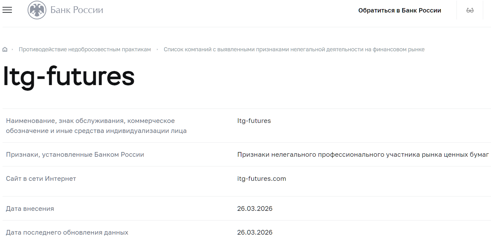This screenshot has width=491, height=244.
Task: Select the itg-futures.com site value
Action: click(x=261, y=179)
